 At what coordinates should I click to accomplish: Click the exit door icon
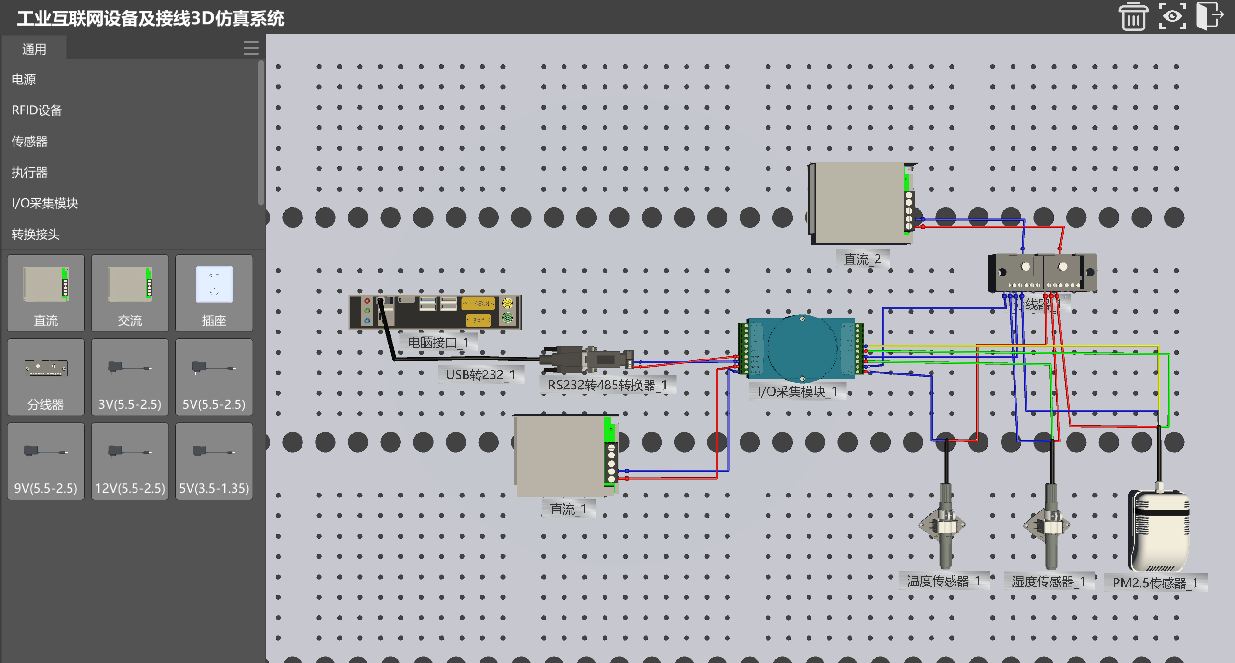(x=1210, y=16)
